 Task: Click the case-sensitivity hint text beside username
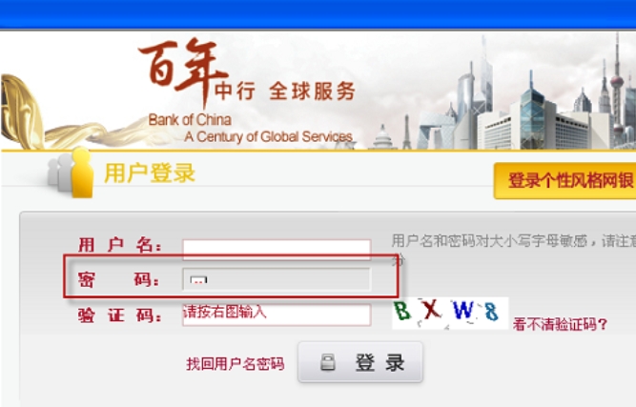(x=514, y=241)
